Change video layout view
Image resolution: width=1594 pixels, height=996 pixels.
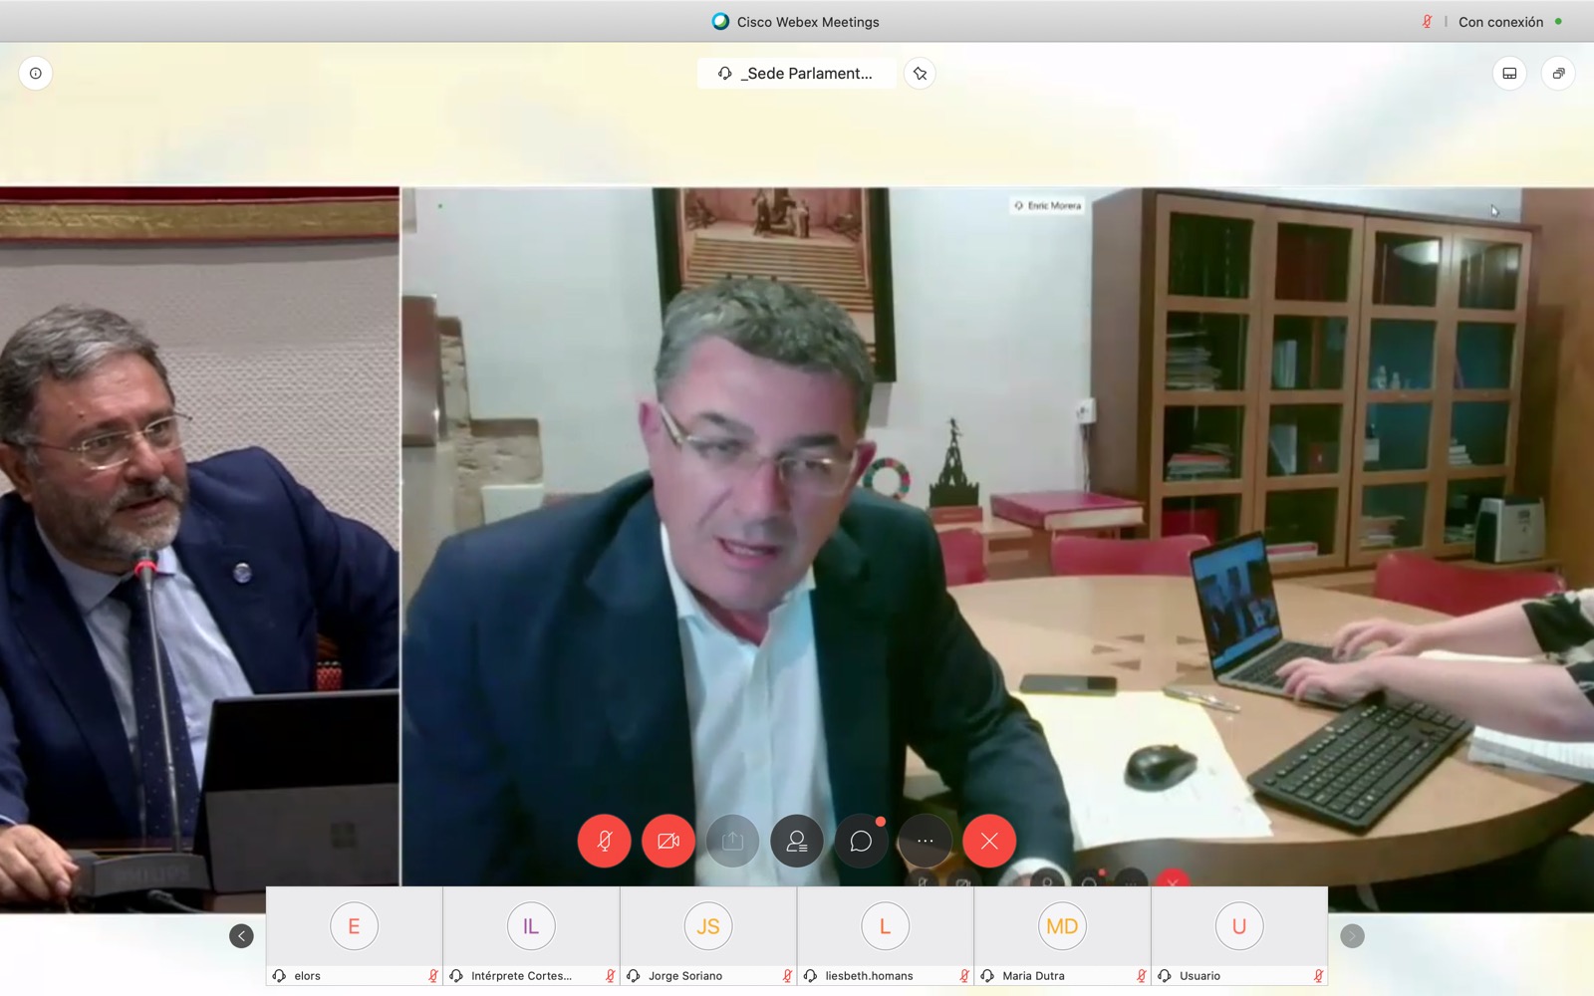click(x=1509, y=73)
